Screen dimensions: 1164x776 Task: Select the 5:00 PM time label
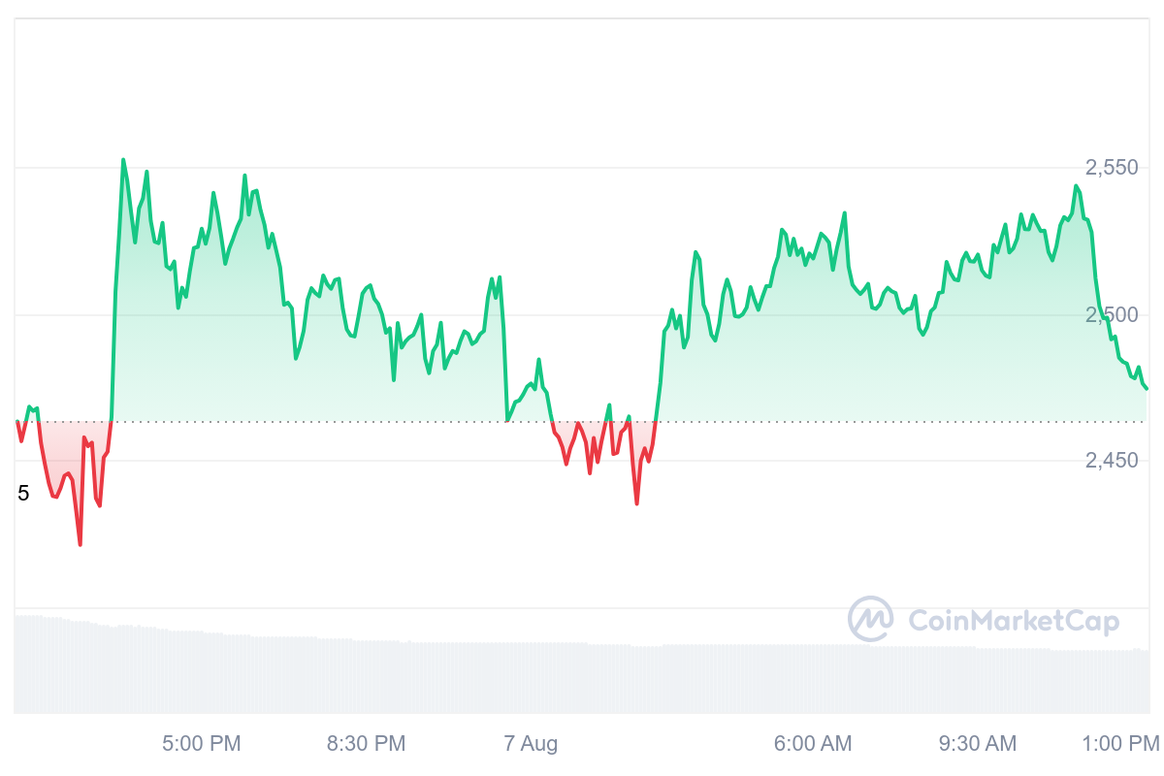(201, 744)
